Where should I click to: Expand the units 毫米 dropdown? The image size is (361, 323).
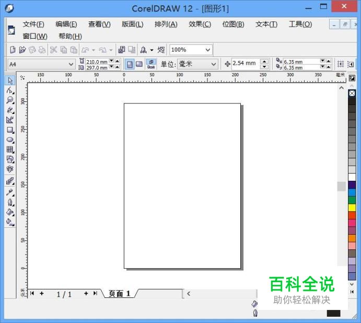pos(214,64)
